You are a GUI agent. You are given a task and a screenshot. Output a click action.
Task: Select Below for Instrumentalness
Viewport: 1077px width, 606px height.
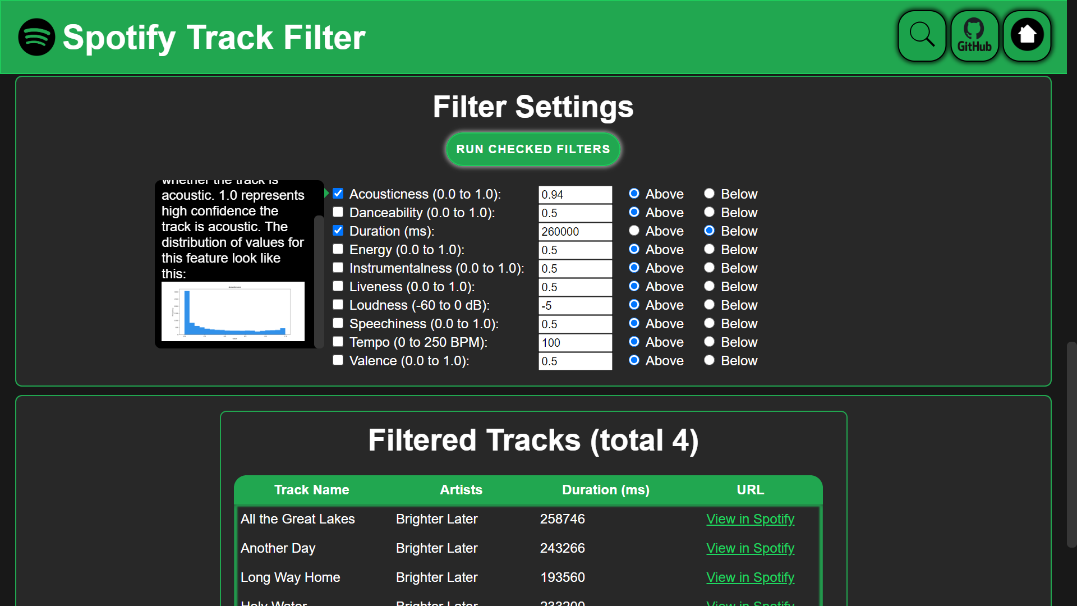[x=709, y=268]
